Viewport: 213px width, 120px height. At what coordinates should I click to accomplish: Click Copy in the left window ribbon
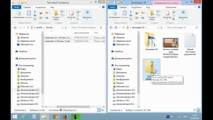point(19,14)
